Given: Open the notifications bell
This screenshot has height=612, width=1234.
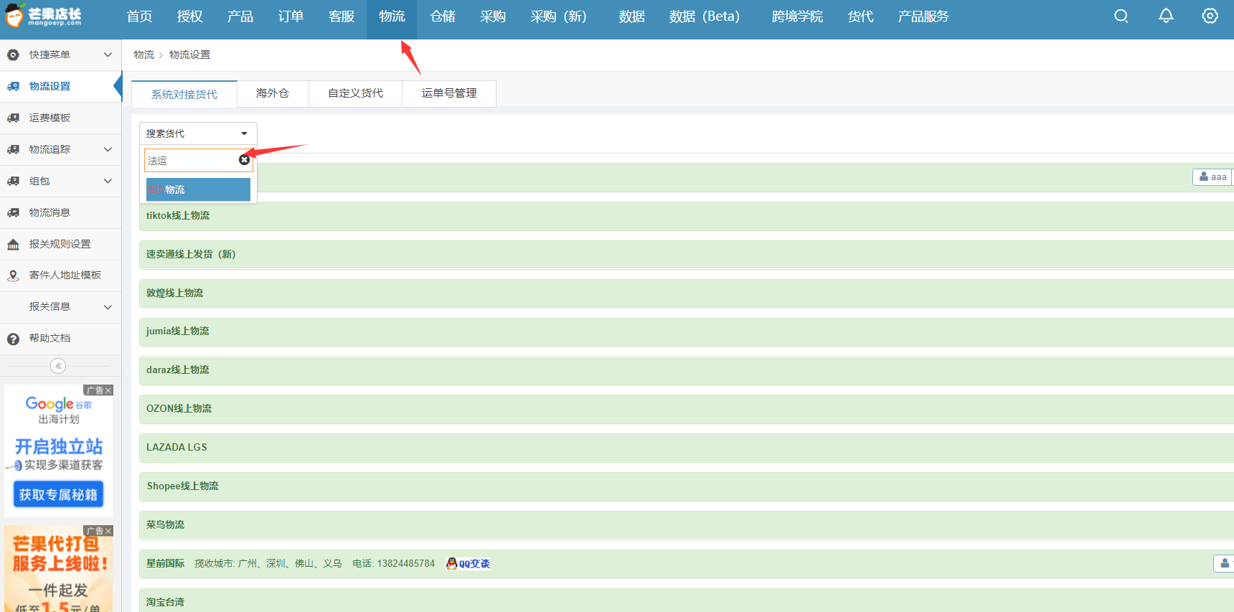Looking at the screenshot, I should pyautogui.click(x=1166, y=15).
